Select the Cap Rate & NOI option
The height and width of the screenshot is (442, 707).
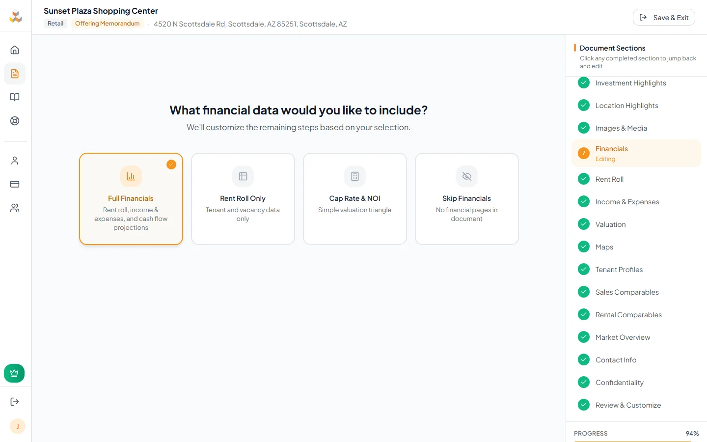pyautogui.click(x=355, y=199)
